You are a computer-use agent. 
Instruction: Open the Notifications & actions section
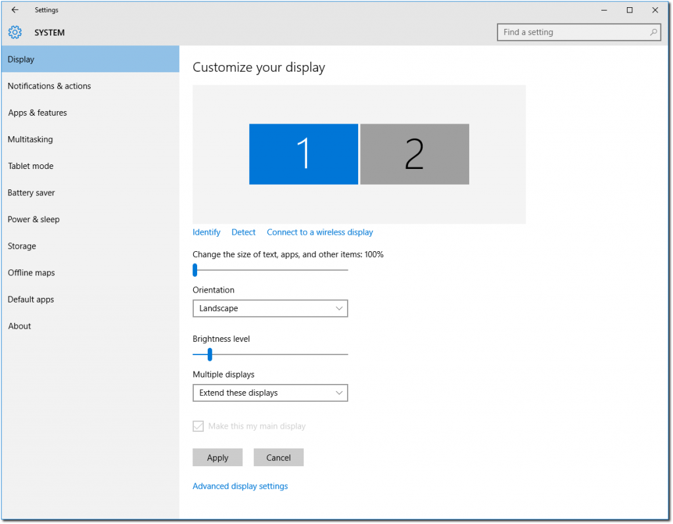tap(49, 86)
